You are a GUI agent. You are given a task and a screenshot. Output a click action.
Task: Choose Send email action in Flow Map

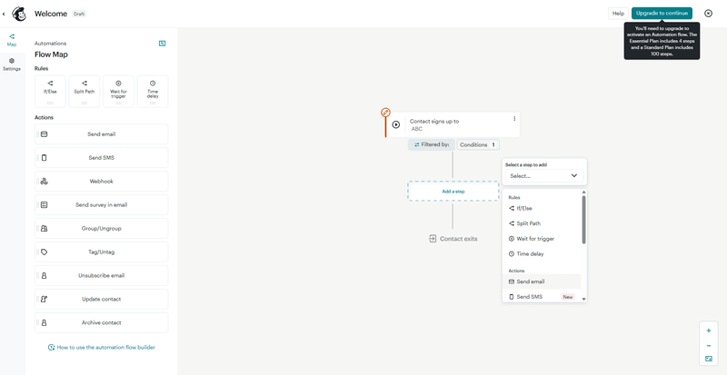(102, 134)
